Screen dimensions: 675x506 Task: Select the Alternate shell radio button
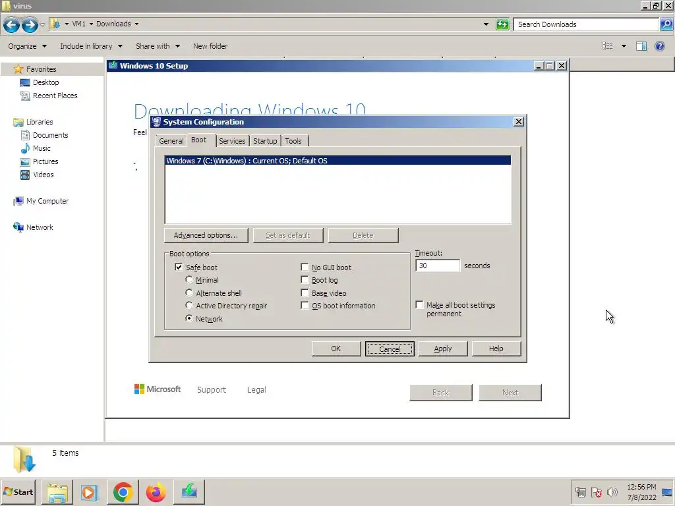click(x=189, y=293)
